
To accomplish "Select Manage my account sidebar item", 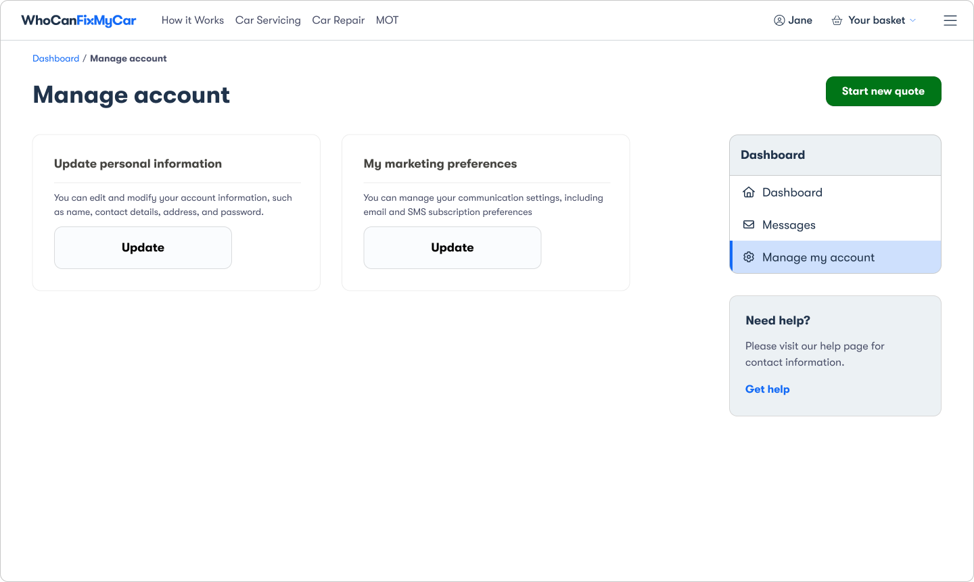I will click(x=818, y=258).
